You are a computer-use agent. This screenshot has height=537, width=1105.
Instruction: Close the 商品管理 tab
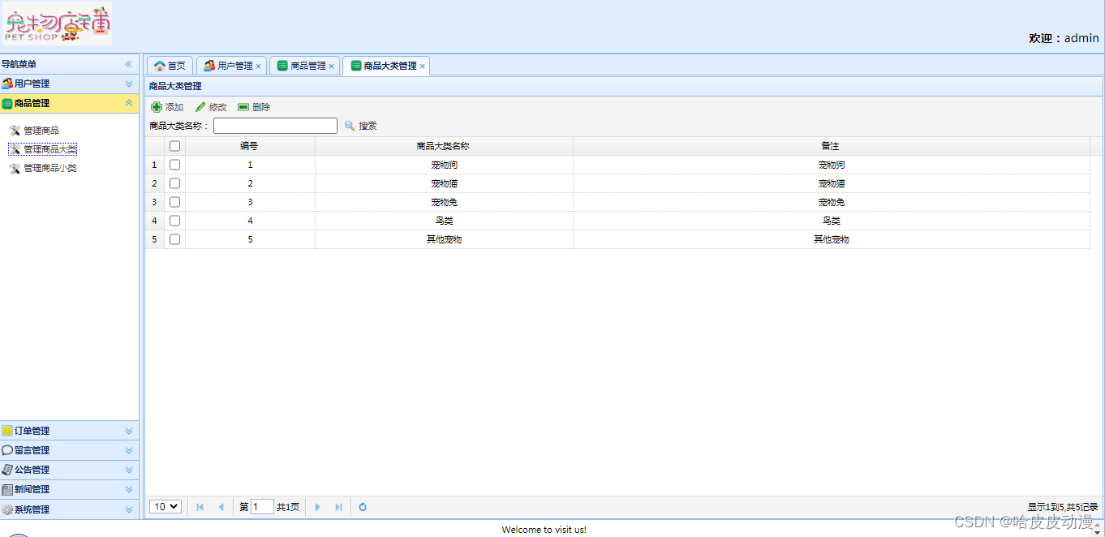(331, 67)
